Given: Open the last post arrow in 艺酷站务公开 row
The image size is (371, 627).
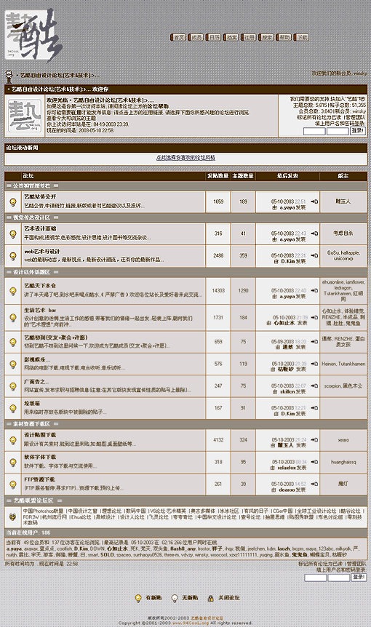Looking at the screenshot, I should pyautogui.click(x=314, y=201).
